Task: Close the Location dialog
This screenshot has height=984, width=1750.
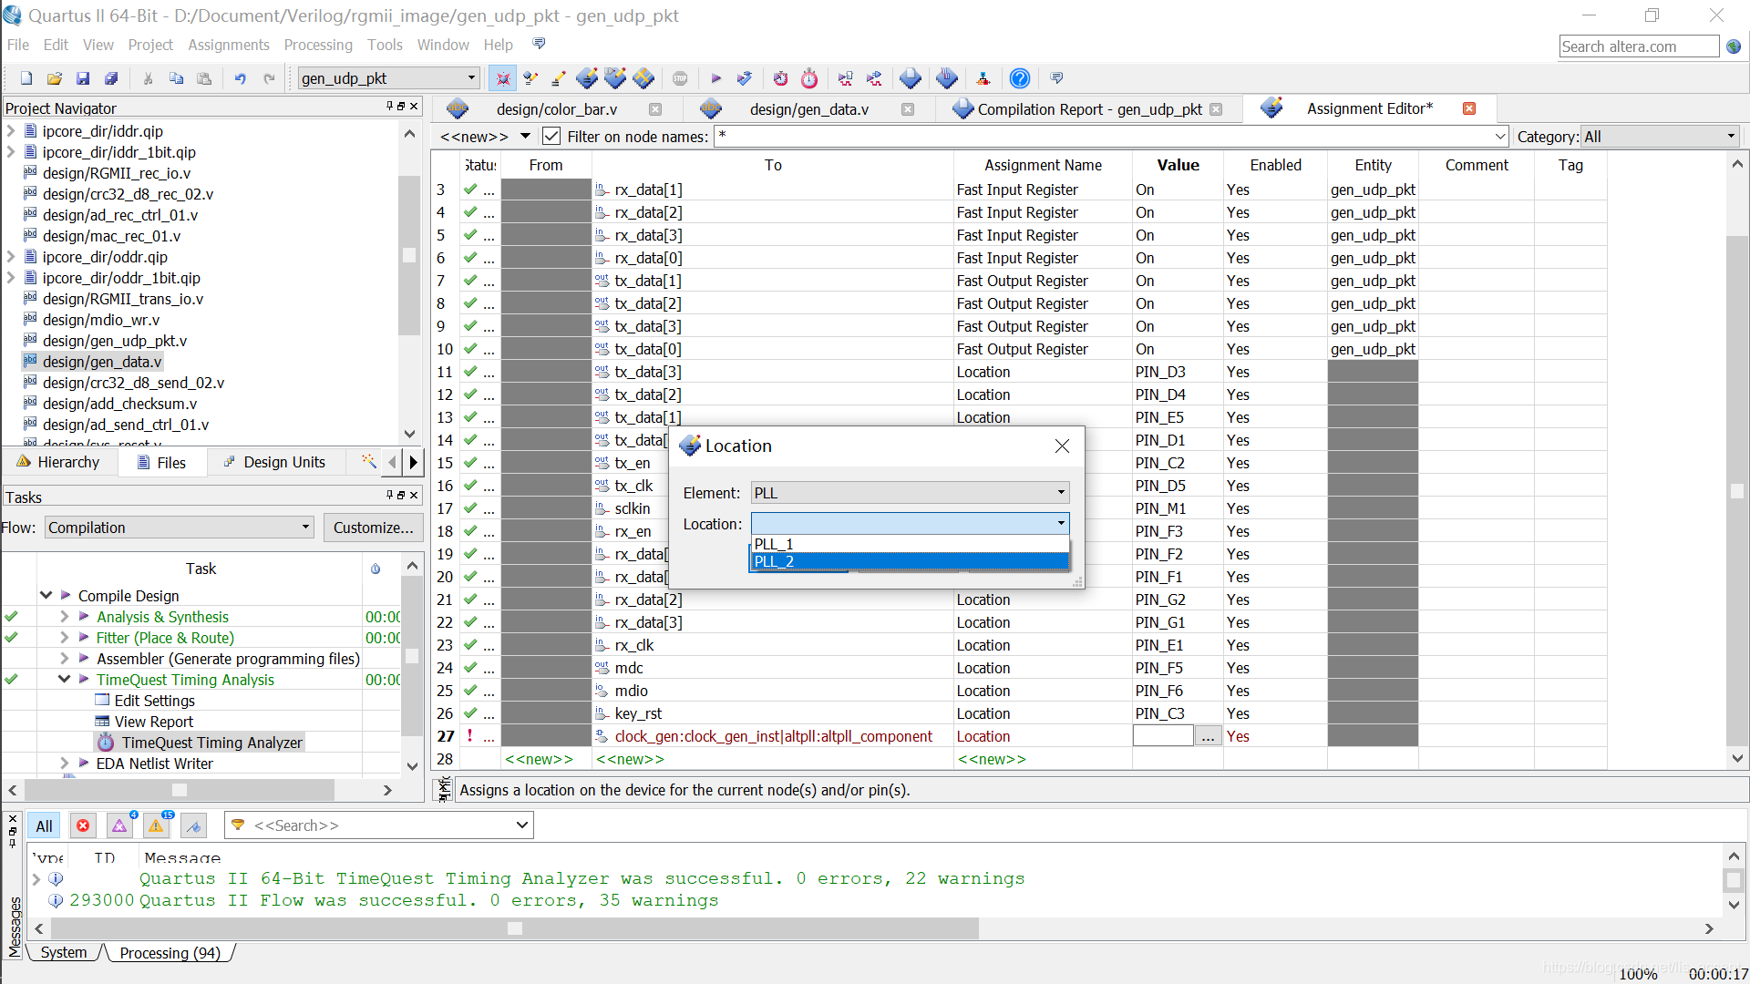Action: tap(1062, 446)
